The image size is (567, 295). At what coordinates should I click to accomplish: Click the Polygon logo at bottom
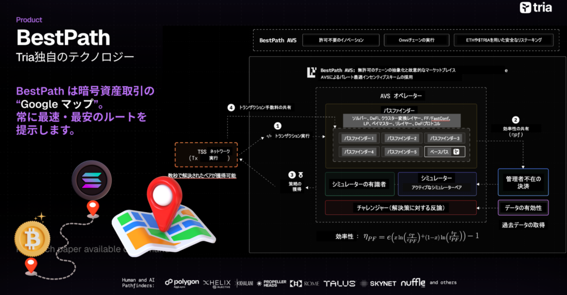pos(182,283)
